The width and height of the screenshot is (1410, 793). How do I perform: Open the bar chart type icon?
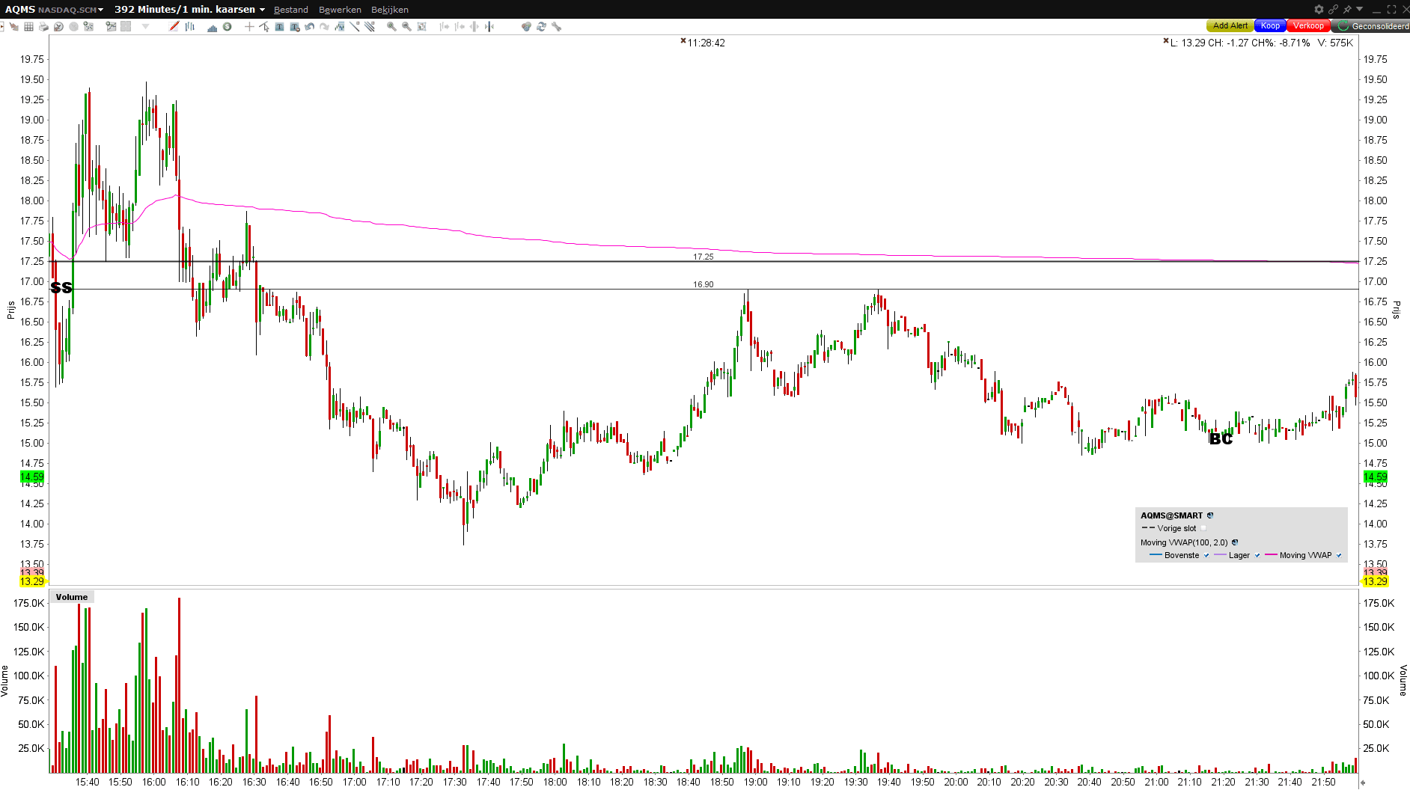click(x=190, y=27)
